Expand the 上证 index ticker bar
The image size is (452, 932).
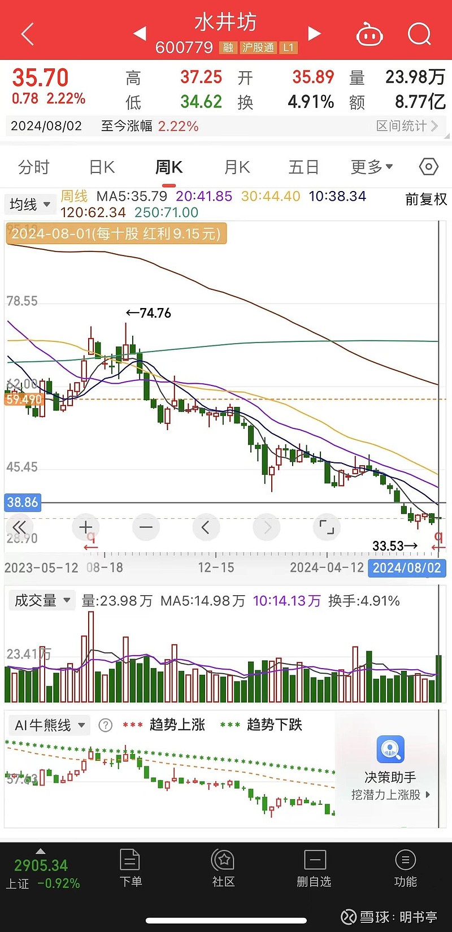(x=41, y=851)
